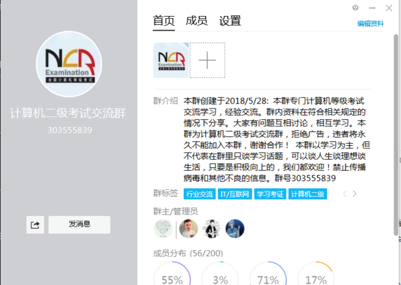Click the 17% member distribution circle

[316, 273]
